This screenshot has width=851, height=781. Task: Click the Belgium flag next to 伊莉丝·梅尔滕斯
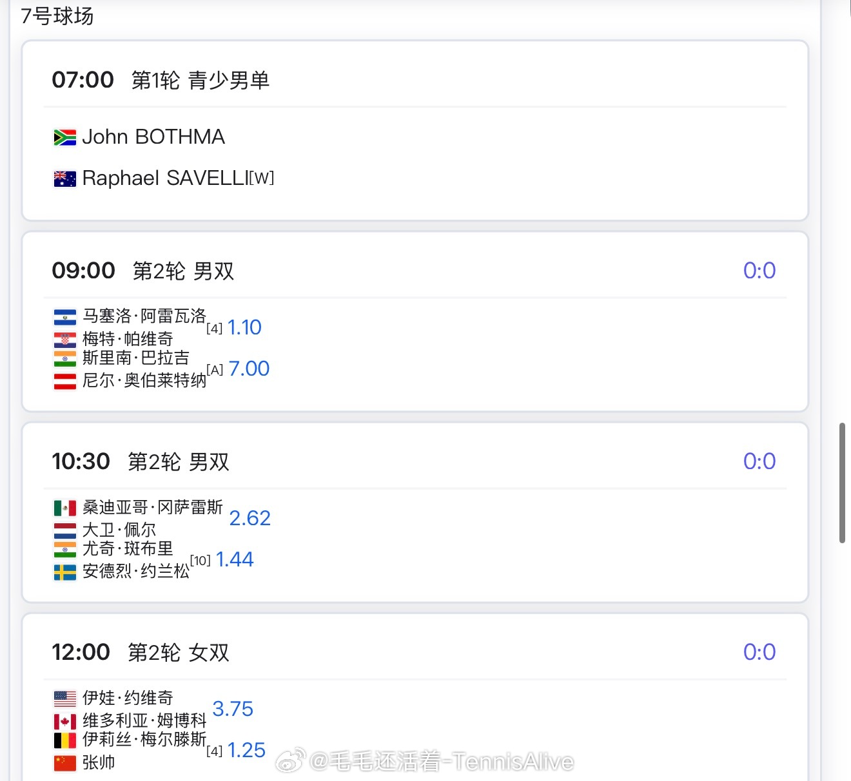click(64, 740)
